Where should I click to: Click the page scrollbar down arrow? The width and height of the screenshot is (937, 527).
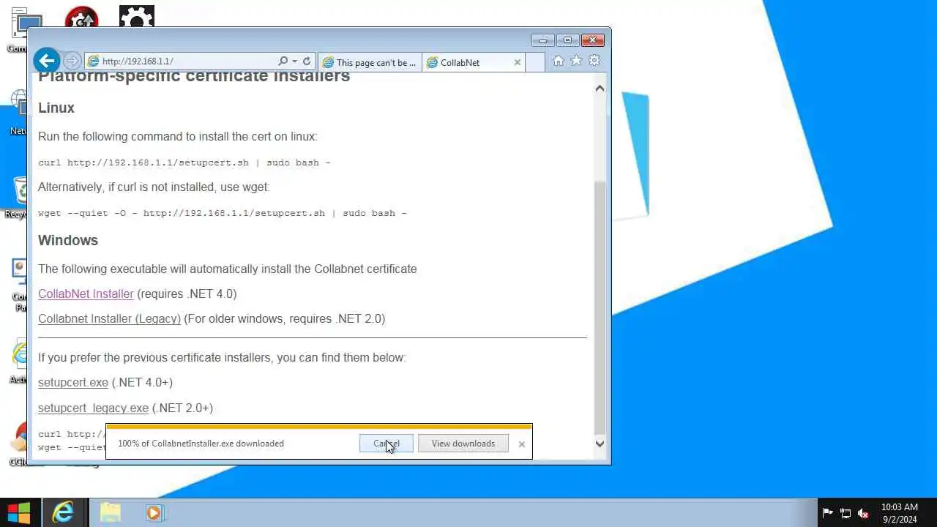(600, 443)
